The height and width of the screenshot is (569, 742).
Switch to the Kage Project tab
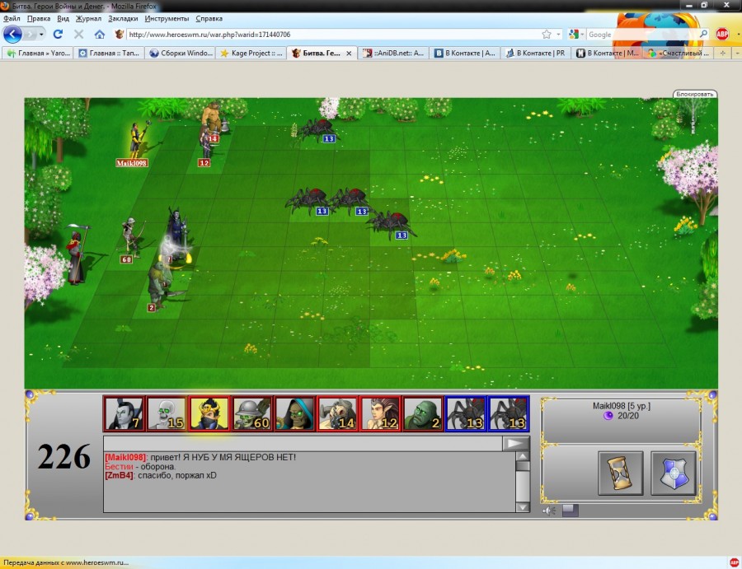[x=251, y=53]
